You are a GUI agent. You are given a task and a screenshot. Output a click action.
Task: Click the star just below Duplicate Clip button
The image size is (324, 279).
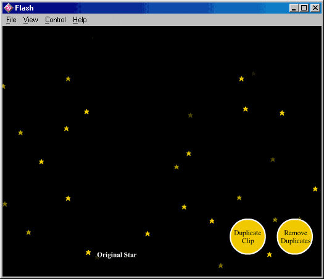point(269,254)
